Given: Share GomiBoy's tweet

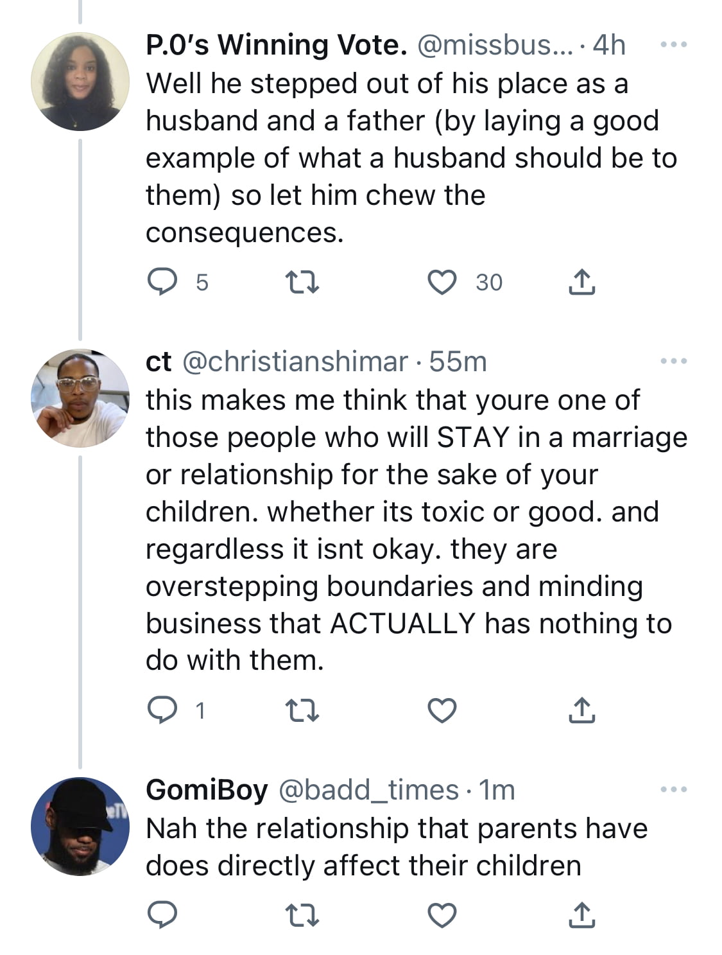Looking at the screenshot, I should click(581, 915).
